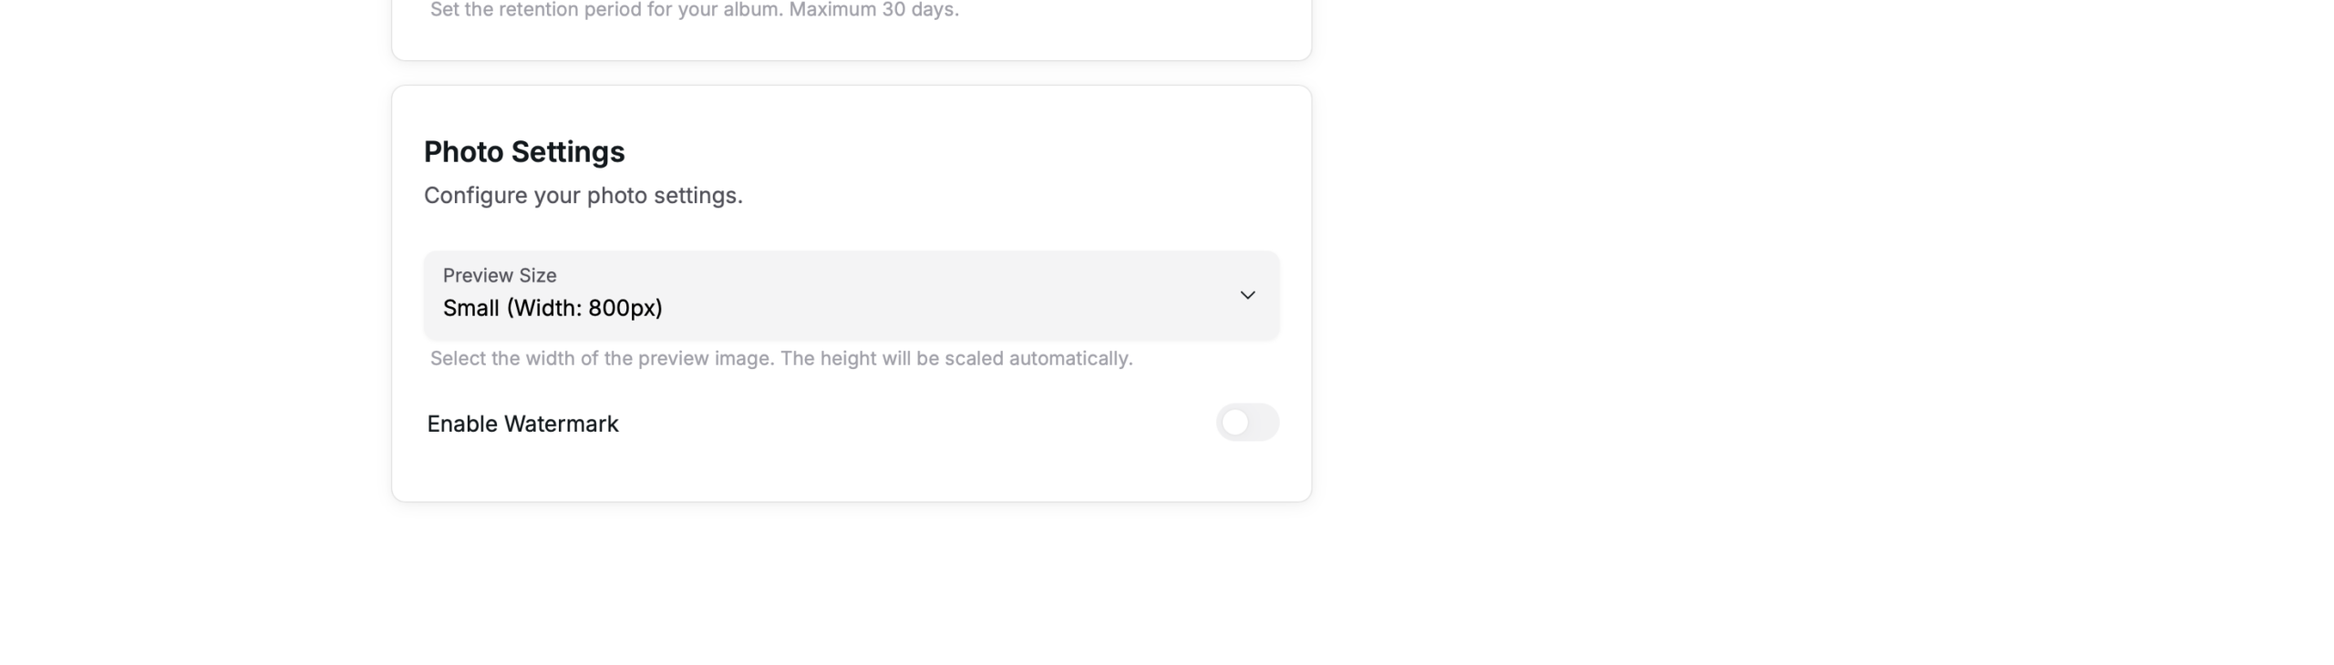The height and width of the screenshot is (665, 2334).
Task: Click the chevron arrow in Preview Size
Action: point(1247,295)
